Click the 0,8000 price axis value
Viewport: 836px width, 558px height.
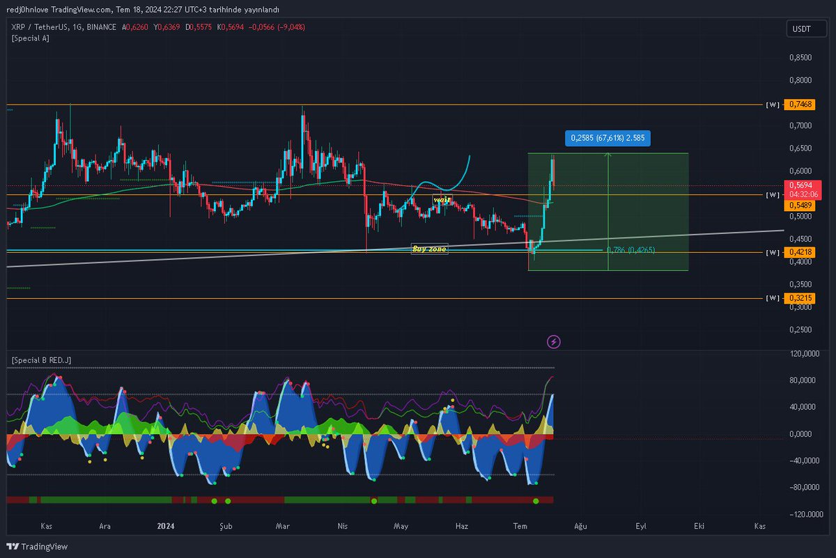[x=801, y=80]
